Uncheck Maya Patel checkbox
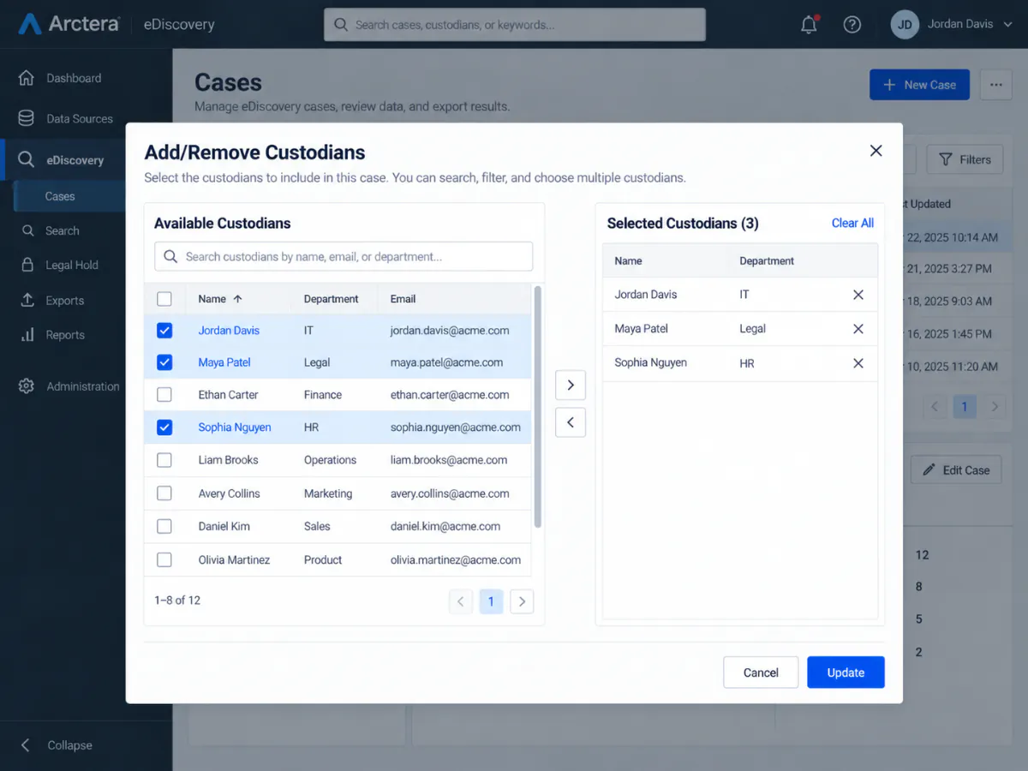 164,362
